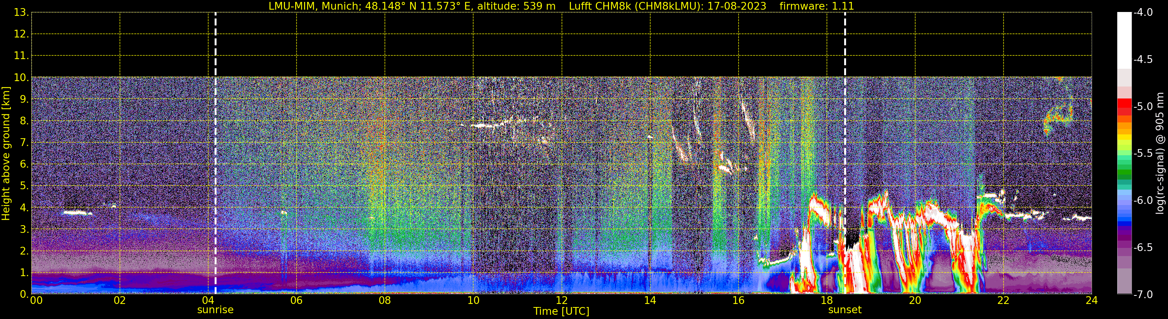Click the '2.' height axis tick label

(x=24, y=251)
